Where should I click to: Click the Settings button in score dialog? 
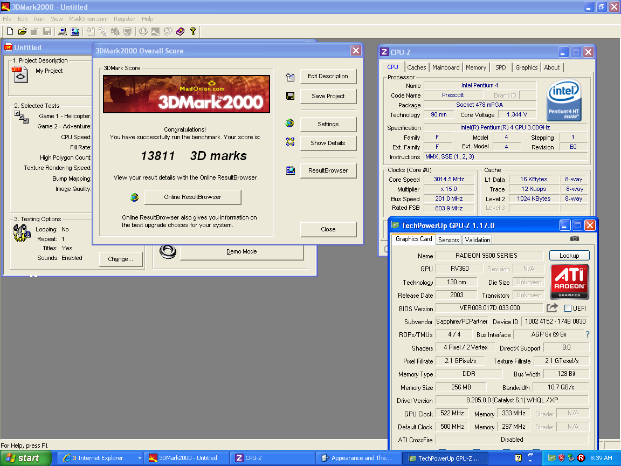pyautogui.click(x=328, y=124)
